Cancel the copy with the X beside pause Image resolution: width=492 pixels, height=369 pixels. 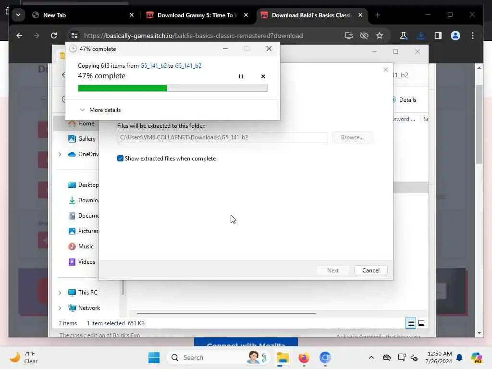(x=263, y=76)
